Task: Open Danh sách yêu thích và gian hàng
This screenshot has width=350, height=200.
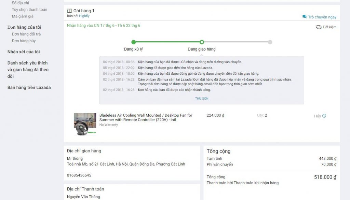Action: click(x=28, y=70)
